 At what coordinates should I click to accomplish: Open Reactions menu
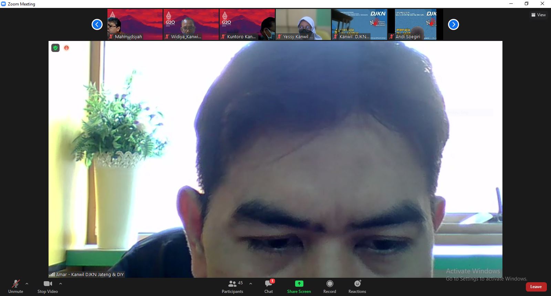coord(357,286)
